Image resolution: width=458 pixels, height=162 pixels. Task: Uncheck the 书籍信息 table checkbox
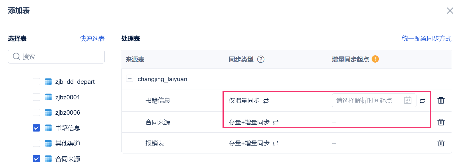[x=36, y=128]
